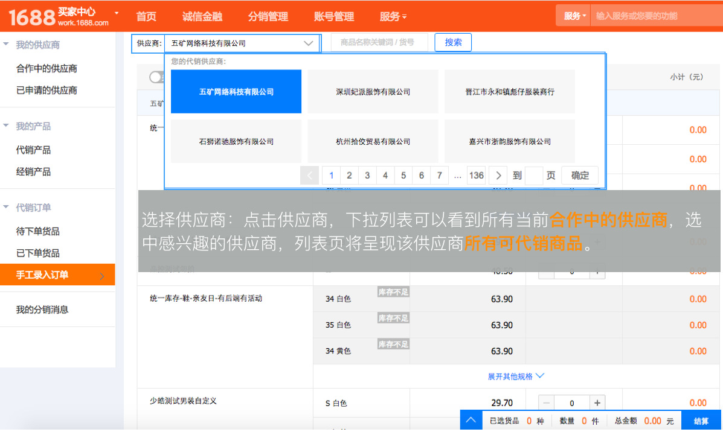Select supplier 嘉兴市浙韵服饰有限公司
Image resolution: width=723 pixels, height=432 pixels.
pos(510,141)
